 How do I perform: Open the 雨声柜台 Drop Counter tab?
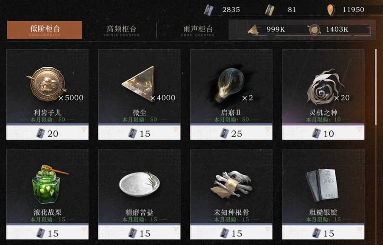click(197, 30)
